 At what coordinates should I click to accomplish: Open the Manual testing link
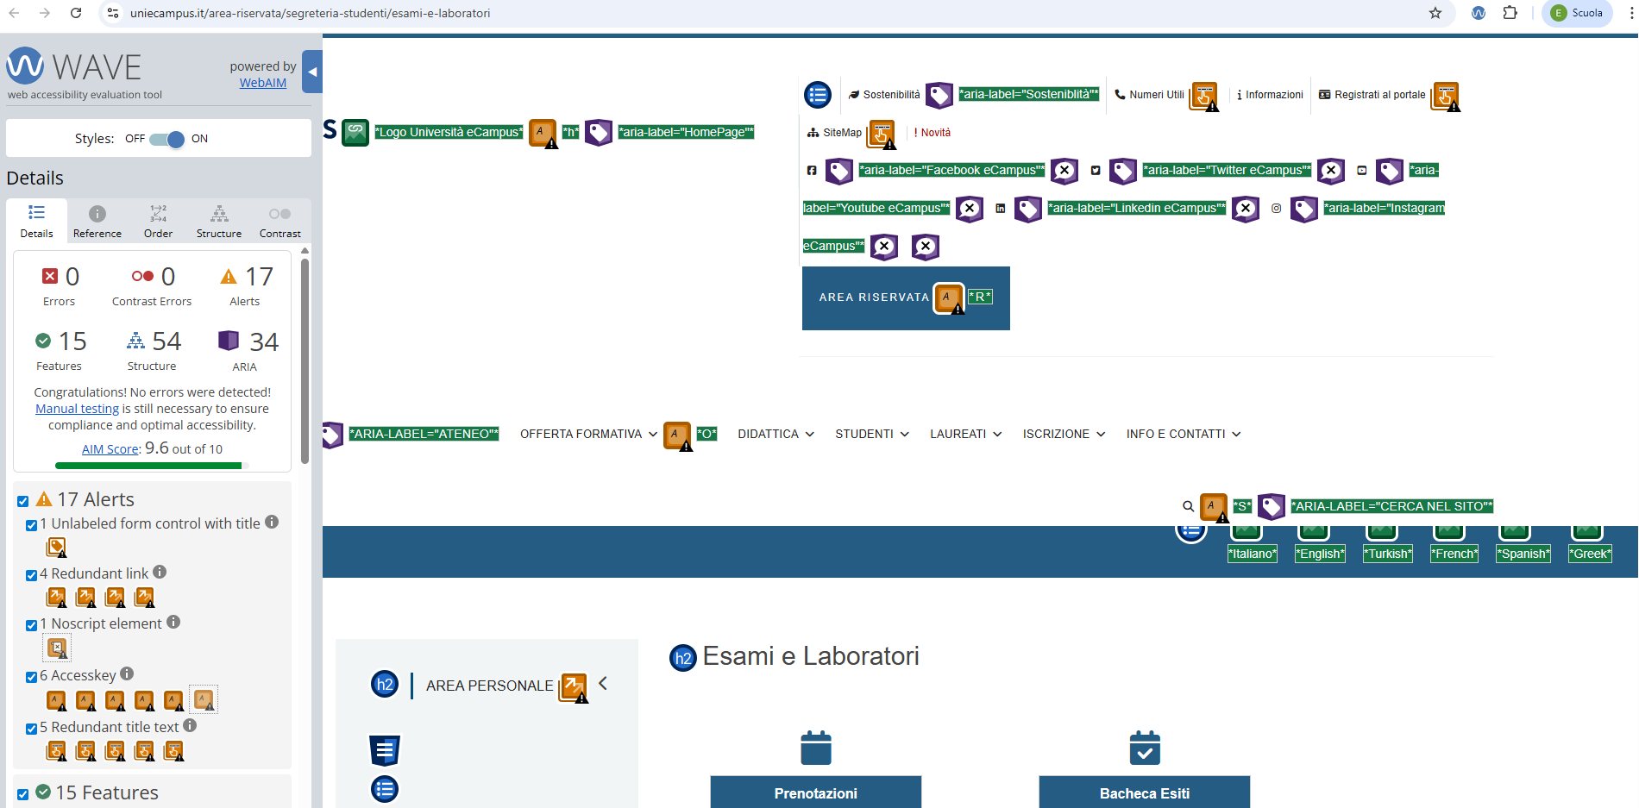point(77,409)
